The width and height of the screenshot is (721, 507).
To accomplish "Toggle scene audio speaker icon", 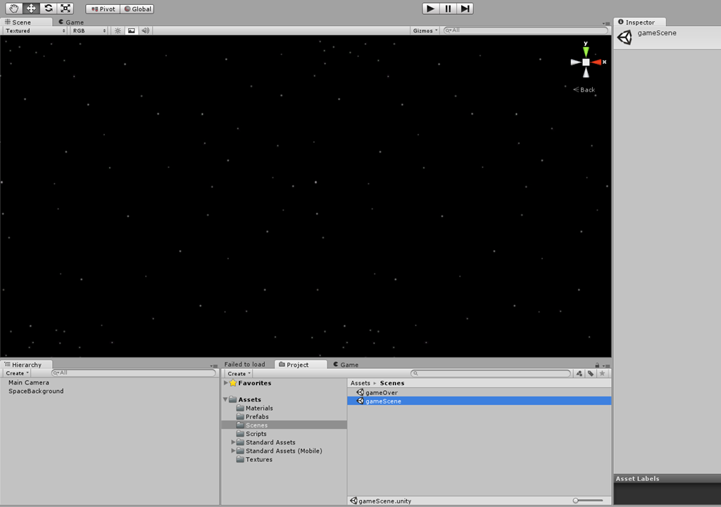I will 145,31.
